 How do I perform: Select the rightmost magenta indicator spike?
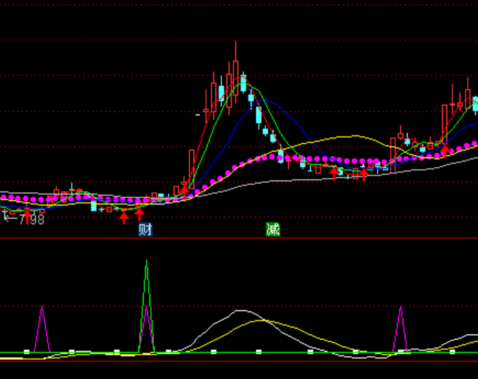click(x=400, y=308)
